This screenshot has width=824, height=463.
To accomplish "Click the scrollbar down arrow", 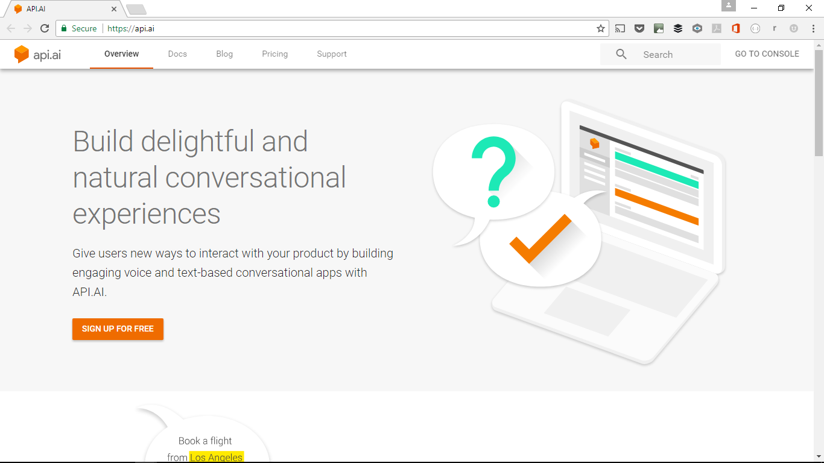I will click(x=819, y=456).
